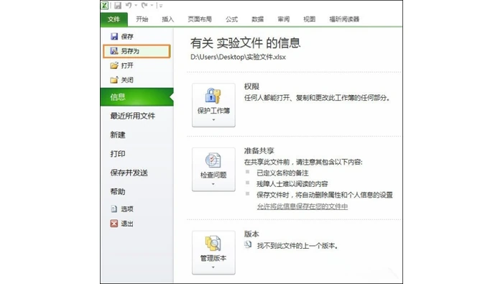
Task: Open the 公式 ribbon tab
Action: [x=231, y=19]
